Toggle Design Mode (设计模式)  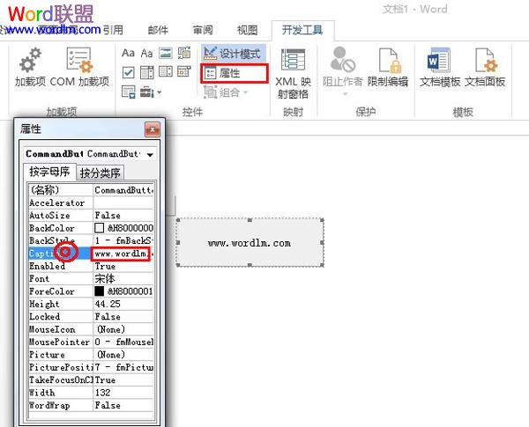coord(234,53)
